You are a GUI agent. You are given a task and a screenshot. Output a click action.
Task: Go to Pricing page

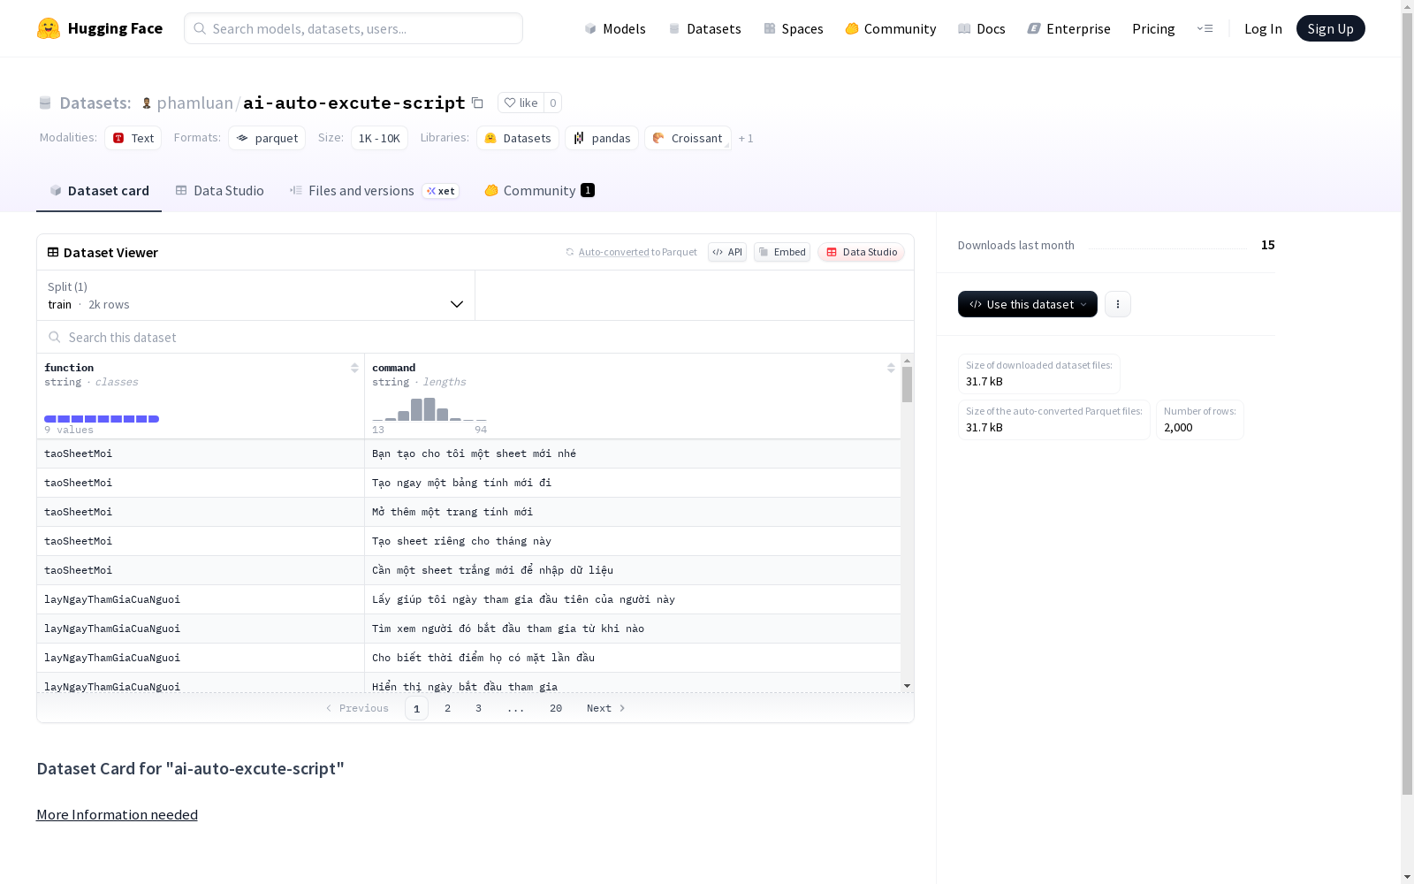[x=1153, y=28]
